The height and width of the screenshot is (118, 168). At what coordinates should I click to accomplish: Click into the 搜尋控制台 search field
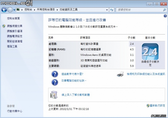[x=139, y=10]
